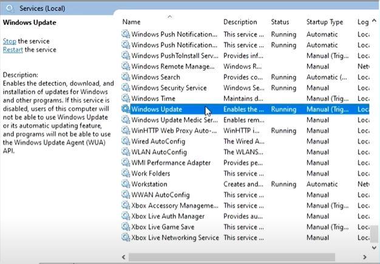Screen dimensions: 380x264
Task: Select the Workstation service
Action: (245, 184)
